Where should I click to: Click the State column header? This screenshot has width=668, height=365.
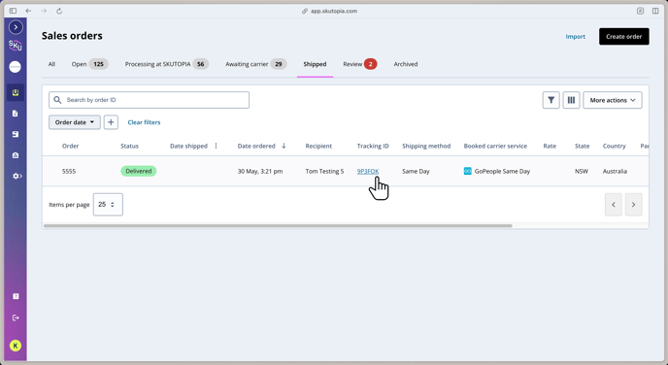click(x=582, y=146)
